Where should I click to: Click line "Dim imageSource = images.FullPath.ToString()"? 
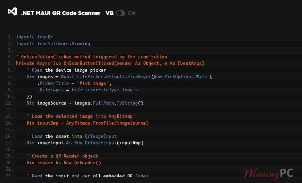pyautogui.click(x=85, y=103)
